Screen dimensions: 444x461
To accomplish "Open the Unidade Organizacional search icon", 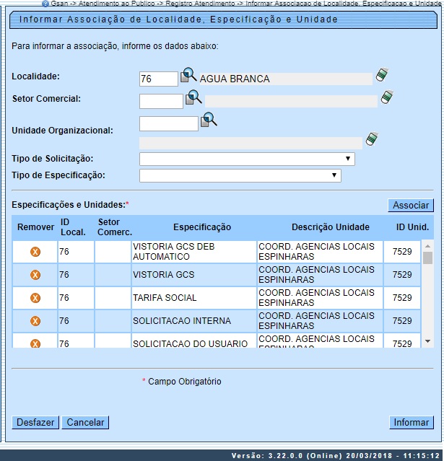I will point(208,120).
